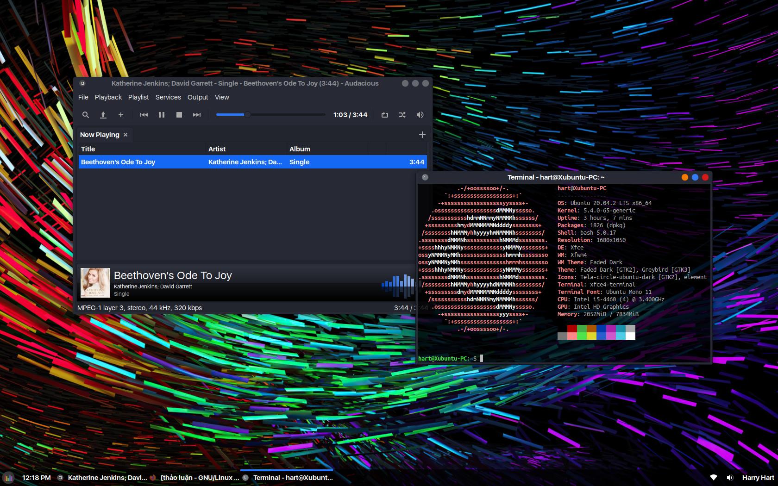
Task: Add a new playlist tab
Action: coord(422,135)
